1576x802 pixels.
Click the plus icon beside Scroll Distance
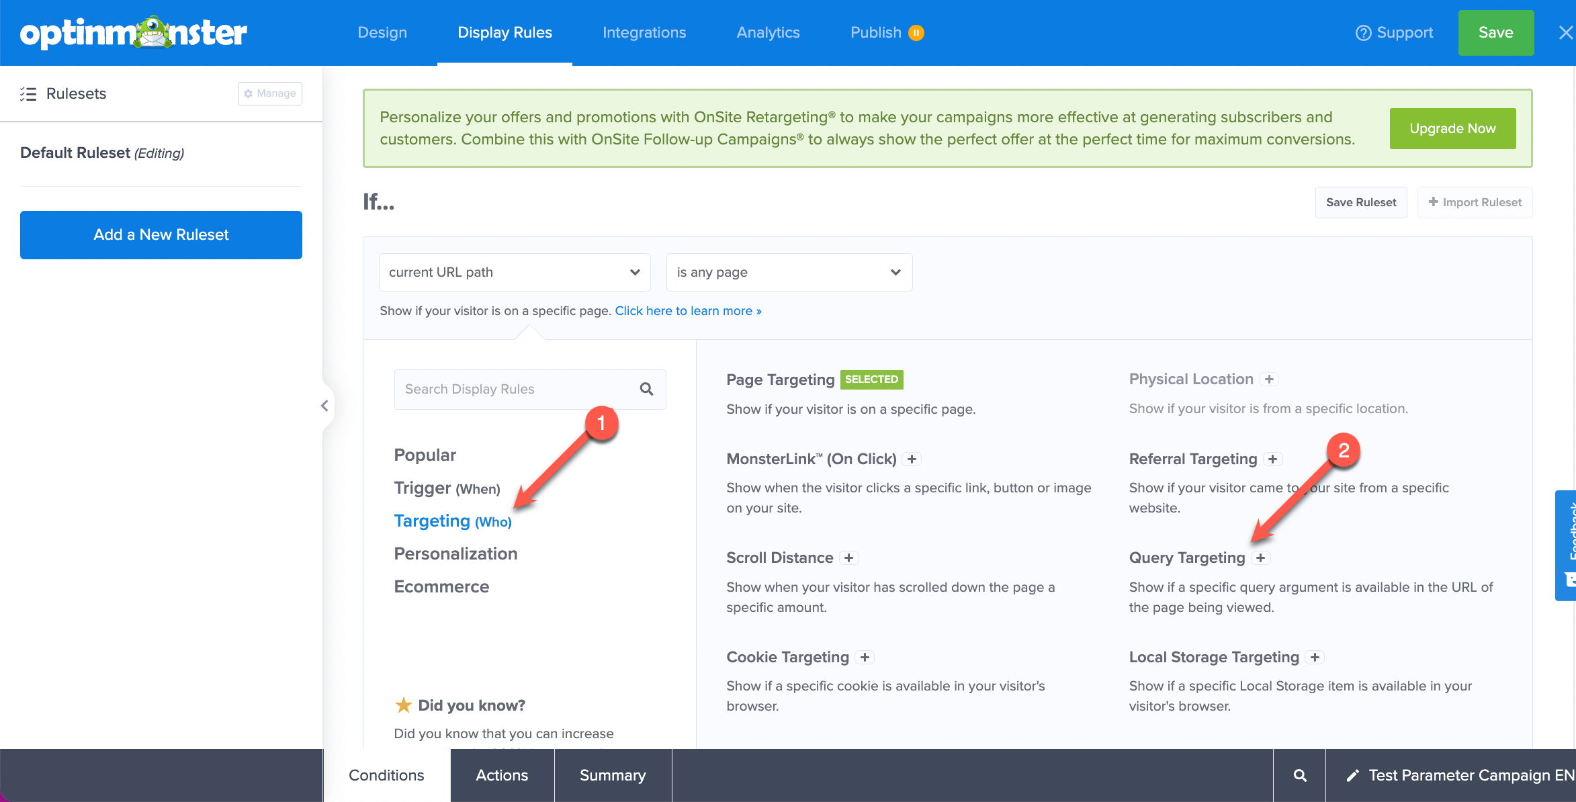coord(849,558)
